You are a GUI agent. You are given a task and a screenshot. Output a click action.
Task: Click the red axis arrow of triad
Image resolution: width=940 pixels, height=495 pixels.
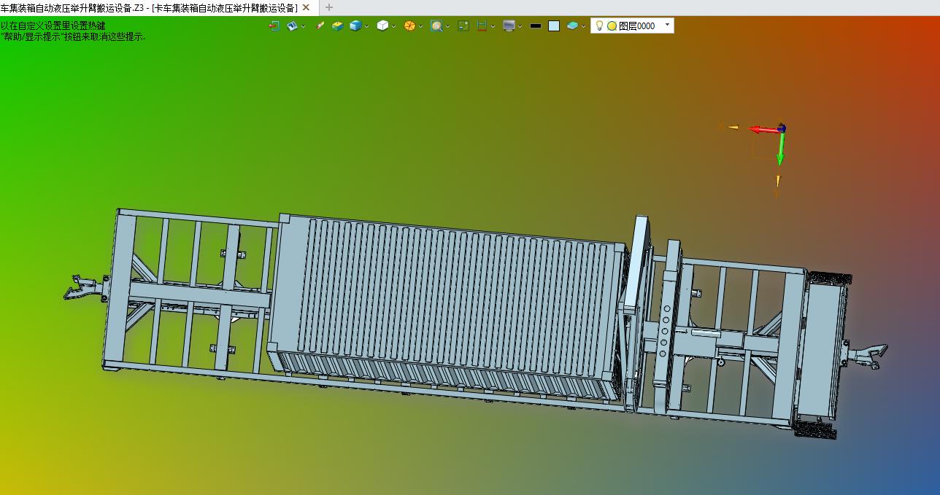point(763,130)
